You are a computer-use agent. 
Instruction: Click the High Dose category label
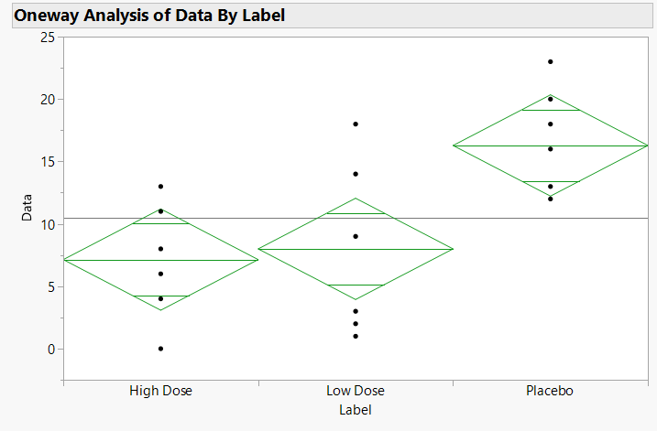point(160,391)
